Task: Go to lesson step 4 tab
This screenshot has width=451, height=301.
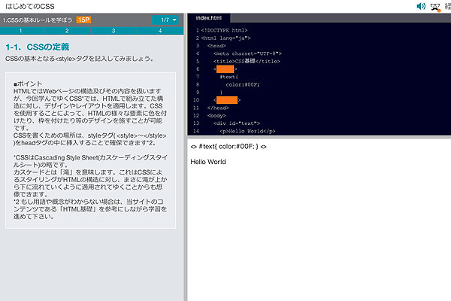Action: click(x=160, y=31)
